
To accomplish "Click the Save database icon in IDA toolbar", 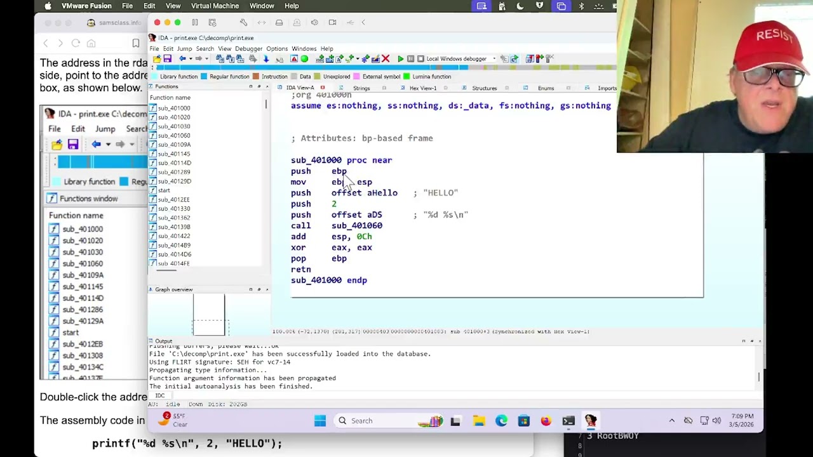I will (167, 59).
